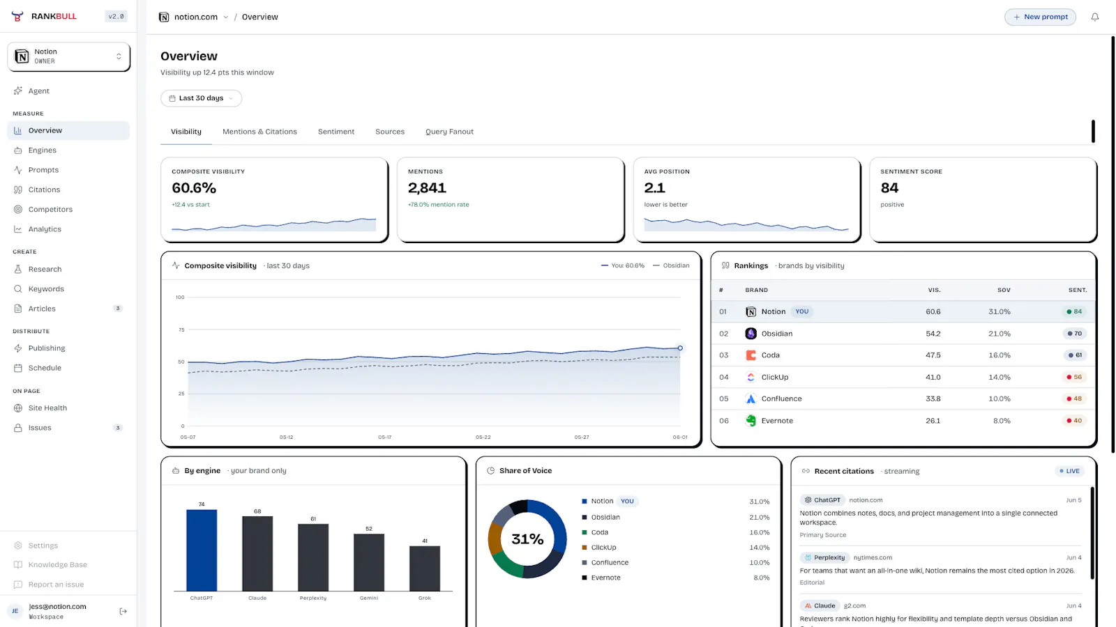Viewport: 1116px width, 627px height.
Task: Open Site Health via its globe icon
Action: [18, 408]
